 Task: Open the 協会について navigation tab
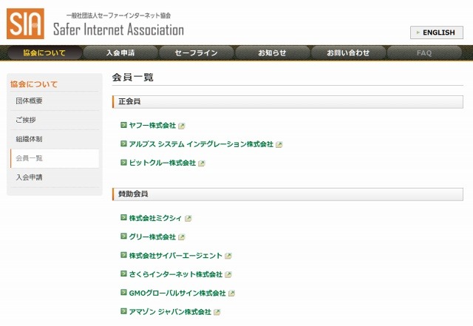(x=44, y=52)
